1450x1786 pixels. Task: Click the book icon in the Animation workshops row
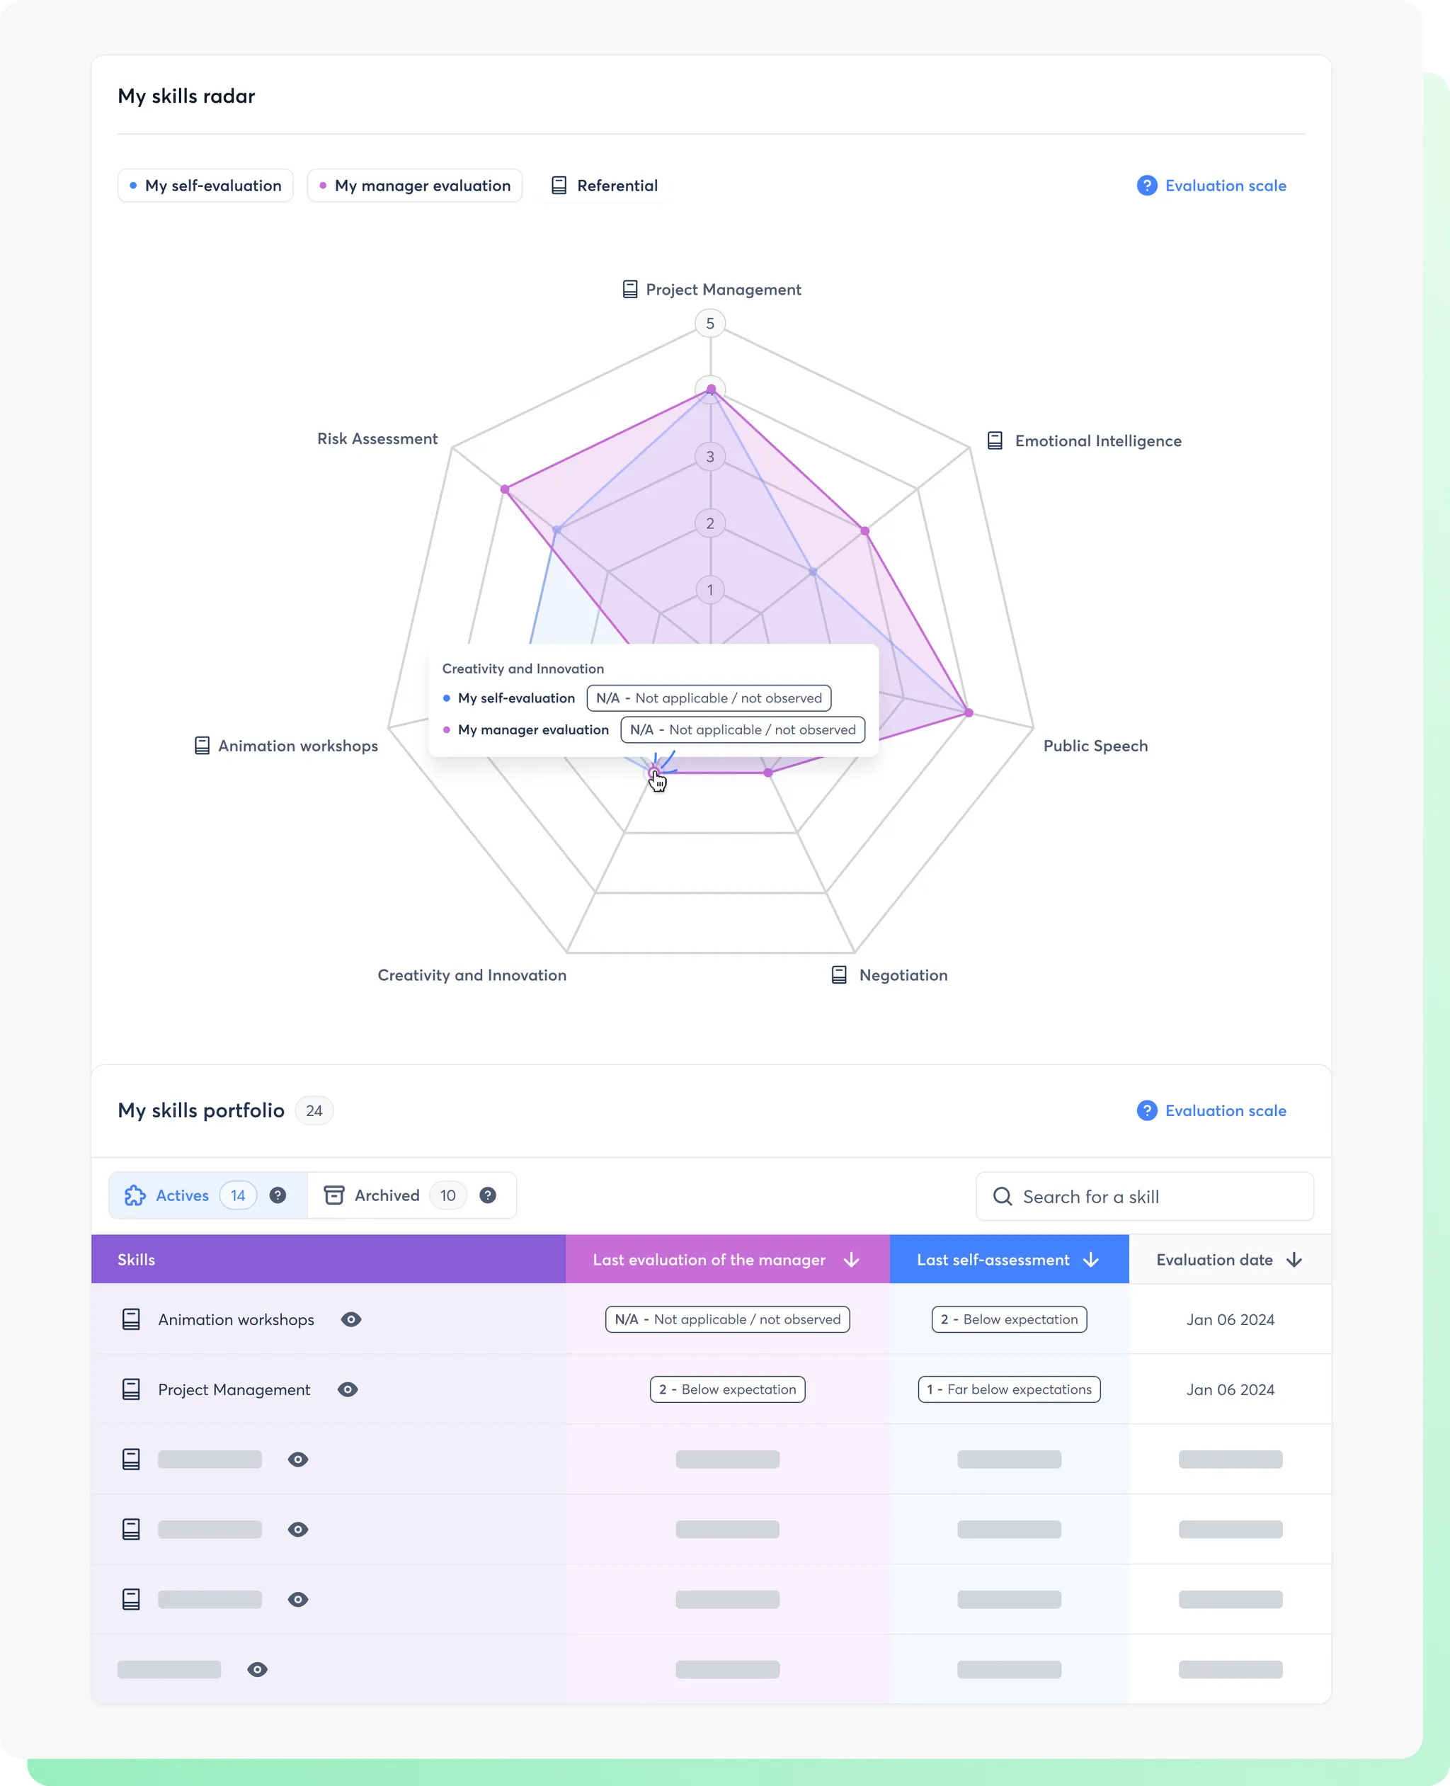point(131,1319)
